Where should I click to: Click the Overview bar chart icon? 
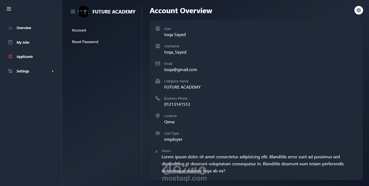click(x=10, y=28)
